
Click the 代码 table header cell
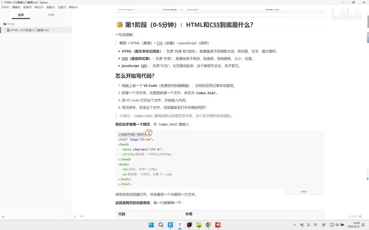click(149, 214)
